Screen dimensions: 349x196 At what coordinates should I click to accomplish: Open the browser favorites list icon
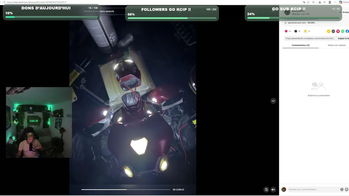pyautogui.click(x=325, y=2)
